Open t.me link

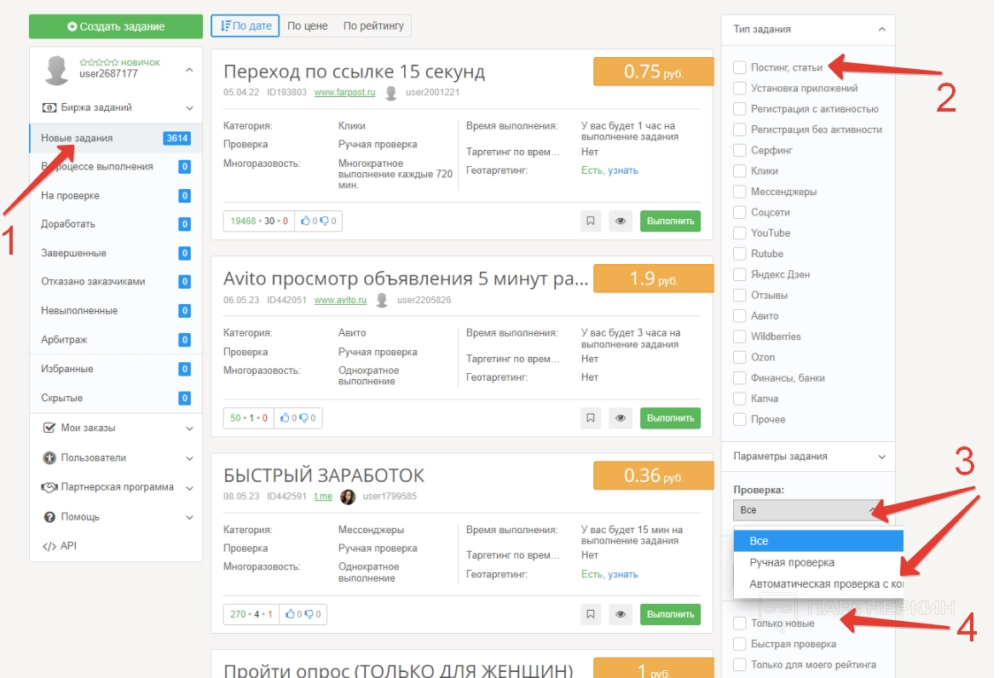click(x=323, y=497)
